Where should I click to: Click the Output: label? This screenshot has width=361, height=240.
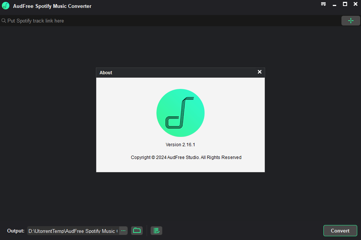coord(16,231)
